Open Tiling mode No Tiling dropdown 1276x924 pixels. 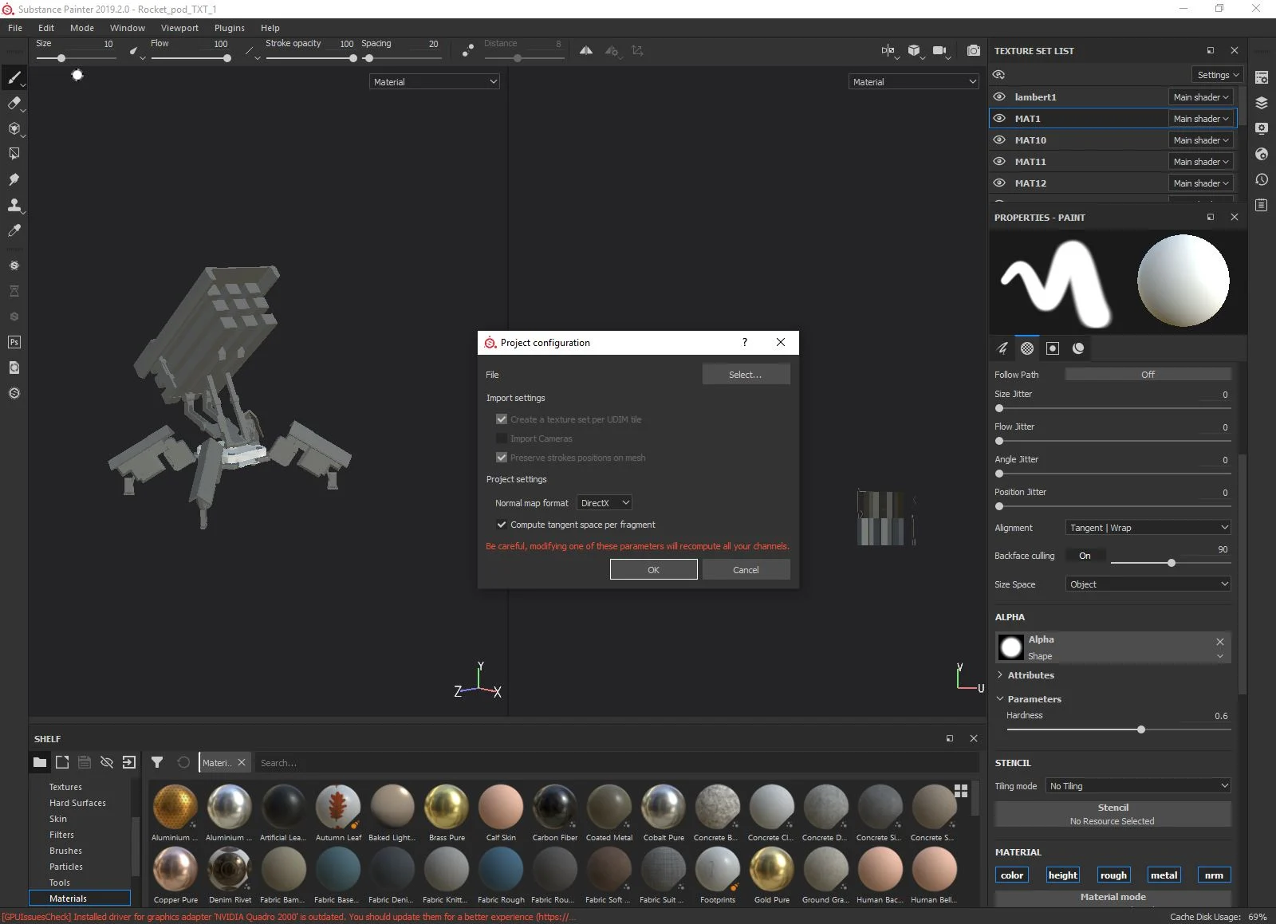point(1138,786)
